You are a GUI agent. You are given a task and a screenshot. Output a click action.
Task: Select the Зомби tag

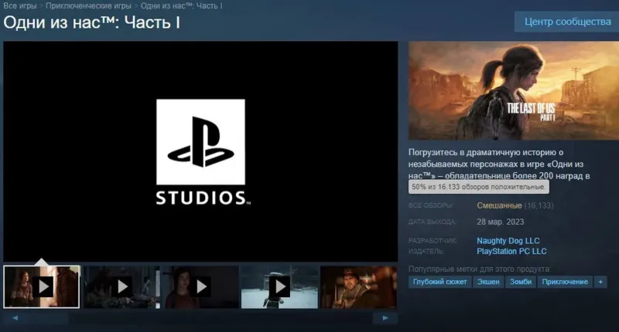[522, 283]
